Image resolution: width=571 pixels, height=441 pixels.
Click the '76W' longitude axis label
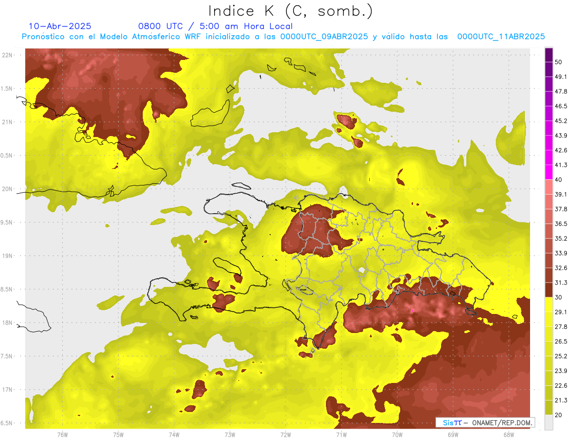coord(62,435)
